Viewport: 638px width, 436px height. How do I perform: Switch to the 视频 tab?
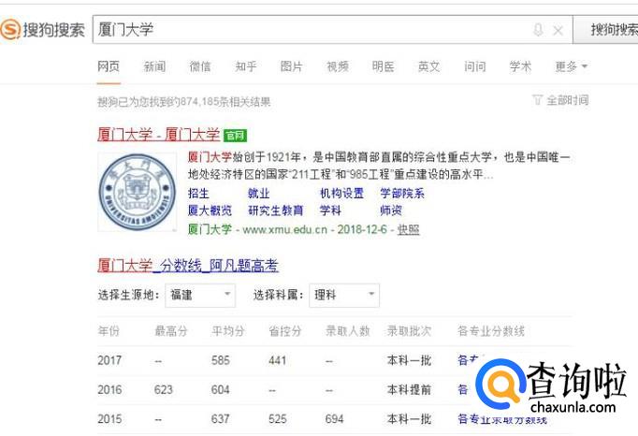click(x=338, y=66)
